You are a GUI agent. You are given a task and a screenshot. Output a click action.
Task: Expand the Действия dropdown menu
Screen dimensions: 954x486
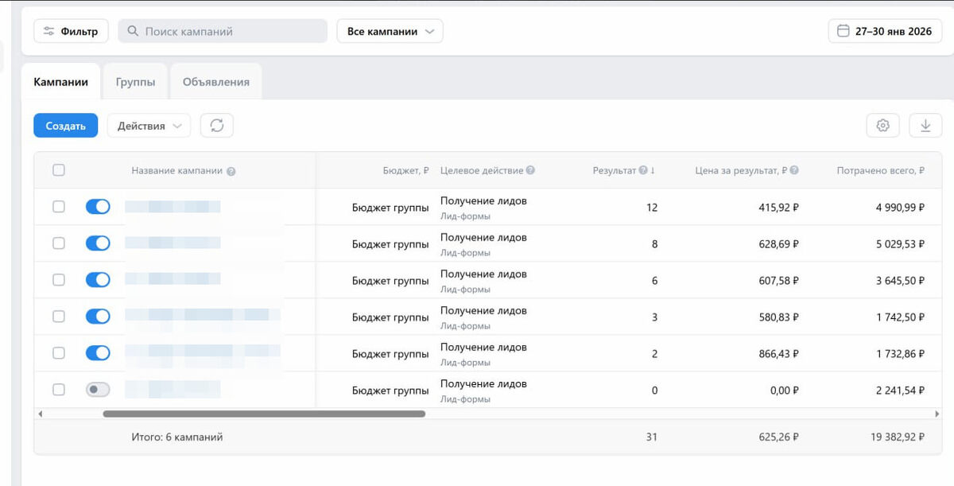(x=149, y=126)
